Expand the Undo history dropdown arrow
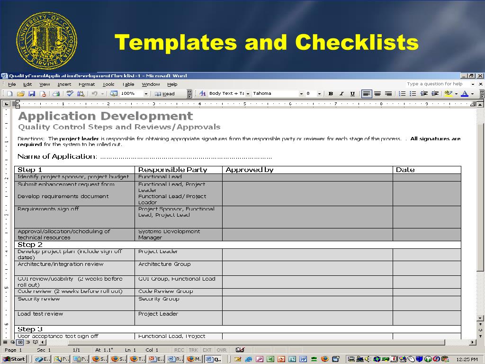This screenshot has height=364, width=485. tap(102, 94)
